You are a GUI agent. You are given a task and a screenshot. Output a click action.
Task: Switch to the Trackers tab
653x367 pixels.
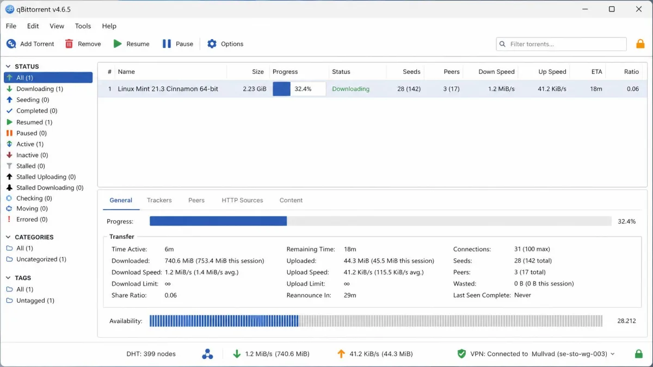[159, 200]
